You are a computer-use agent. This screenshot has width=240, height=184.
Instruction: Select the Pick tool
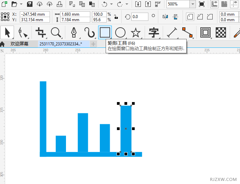click(x=7, y=32)
